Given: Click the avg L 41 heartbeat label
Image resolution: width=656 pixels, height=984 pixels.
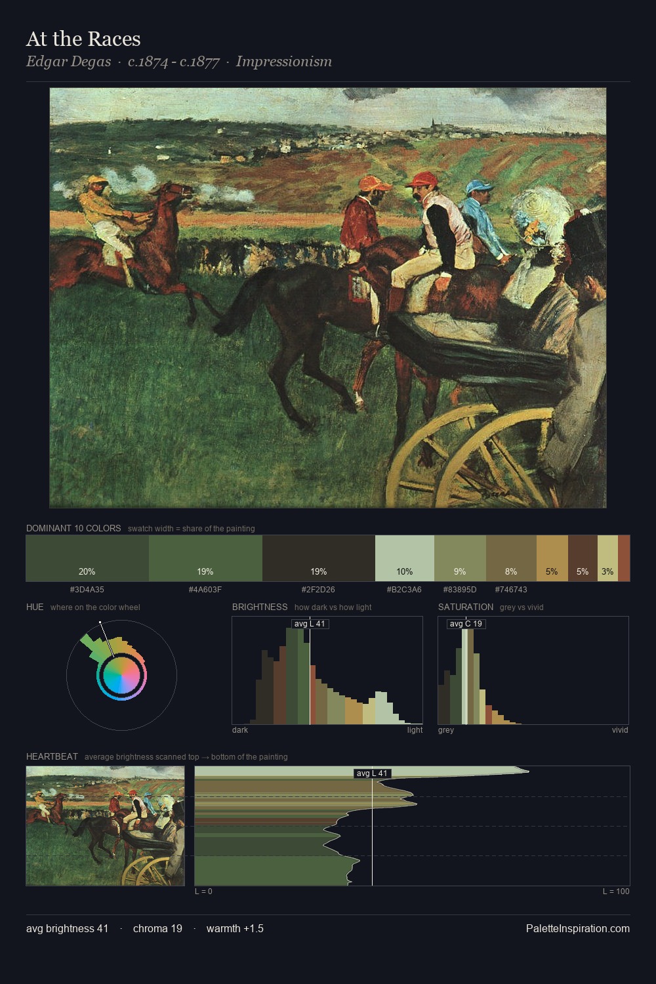Looking at the screenshot, I should click(372, 773).
